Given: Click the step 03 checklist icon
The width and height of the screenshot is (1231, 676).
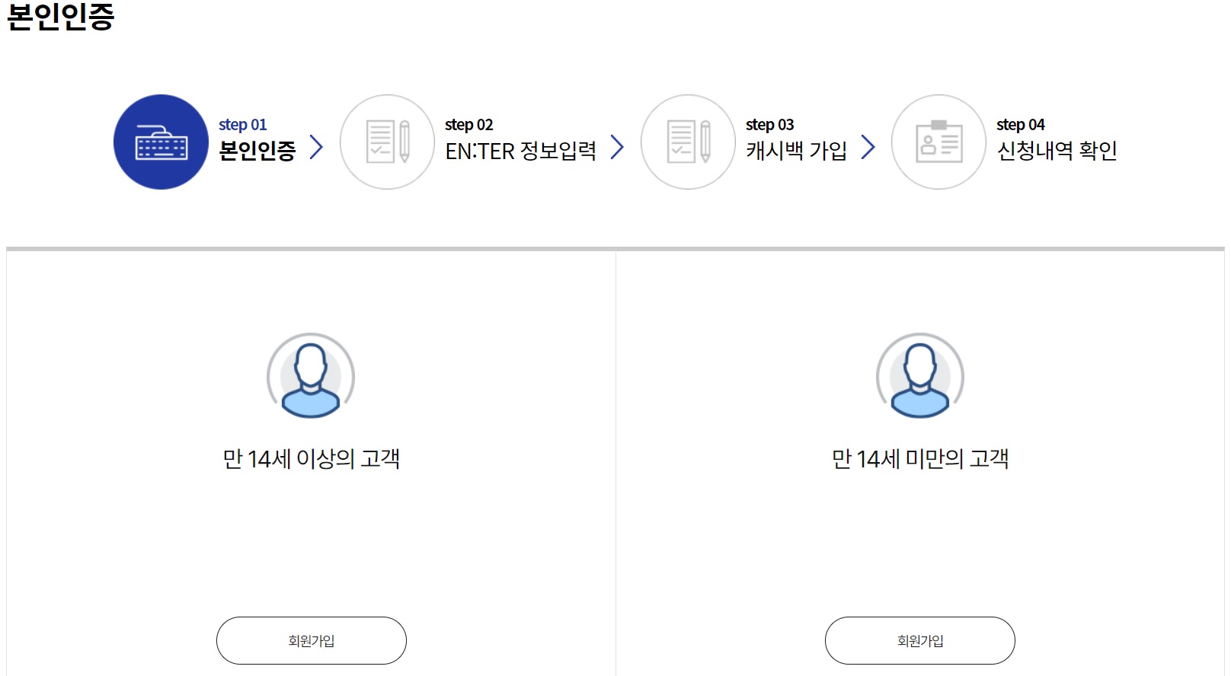Looking at the screenshot, I should (x=687, y=142).
